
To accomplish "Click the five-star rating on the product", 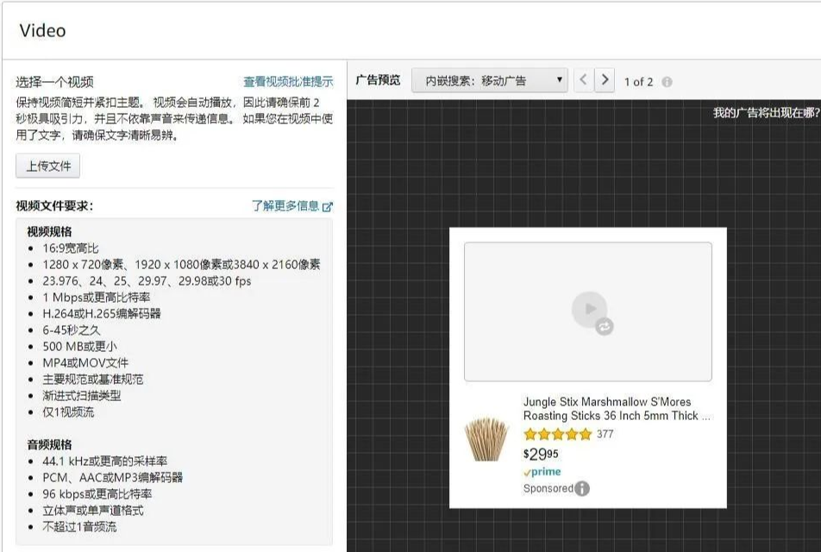I will (558, 434).
